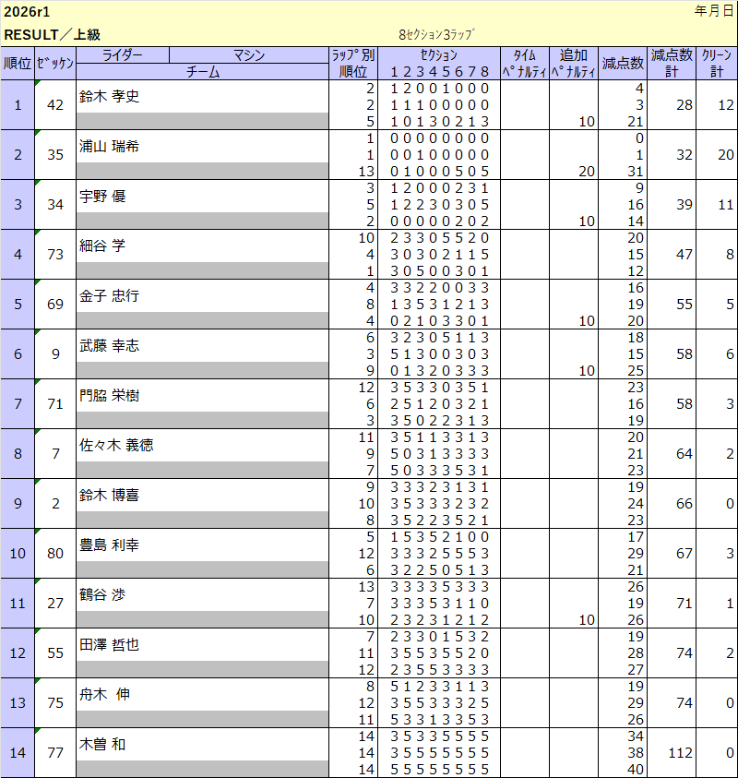Select the チーム header cell
Image resolution: width=738 pixels, height=778 pixels.
tap(202, 71)
